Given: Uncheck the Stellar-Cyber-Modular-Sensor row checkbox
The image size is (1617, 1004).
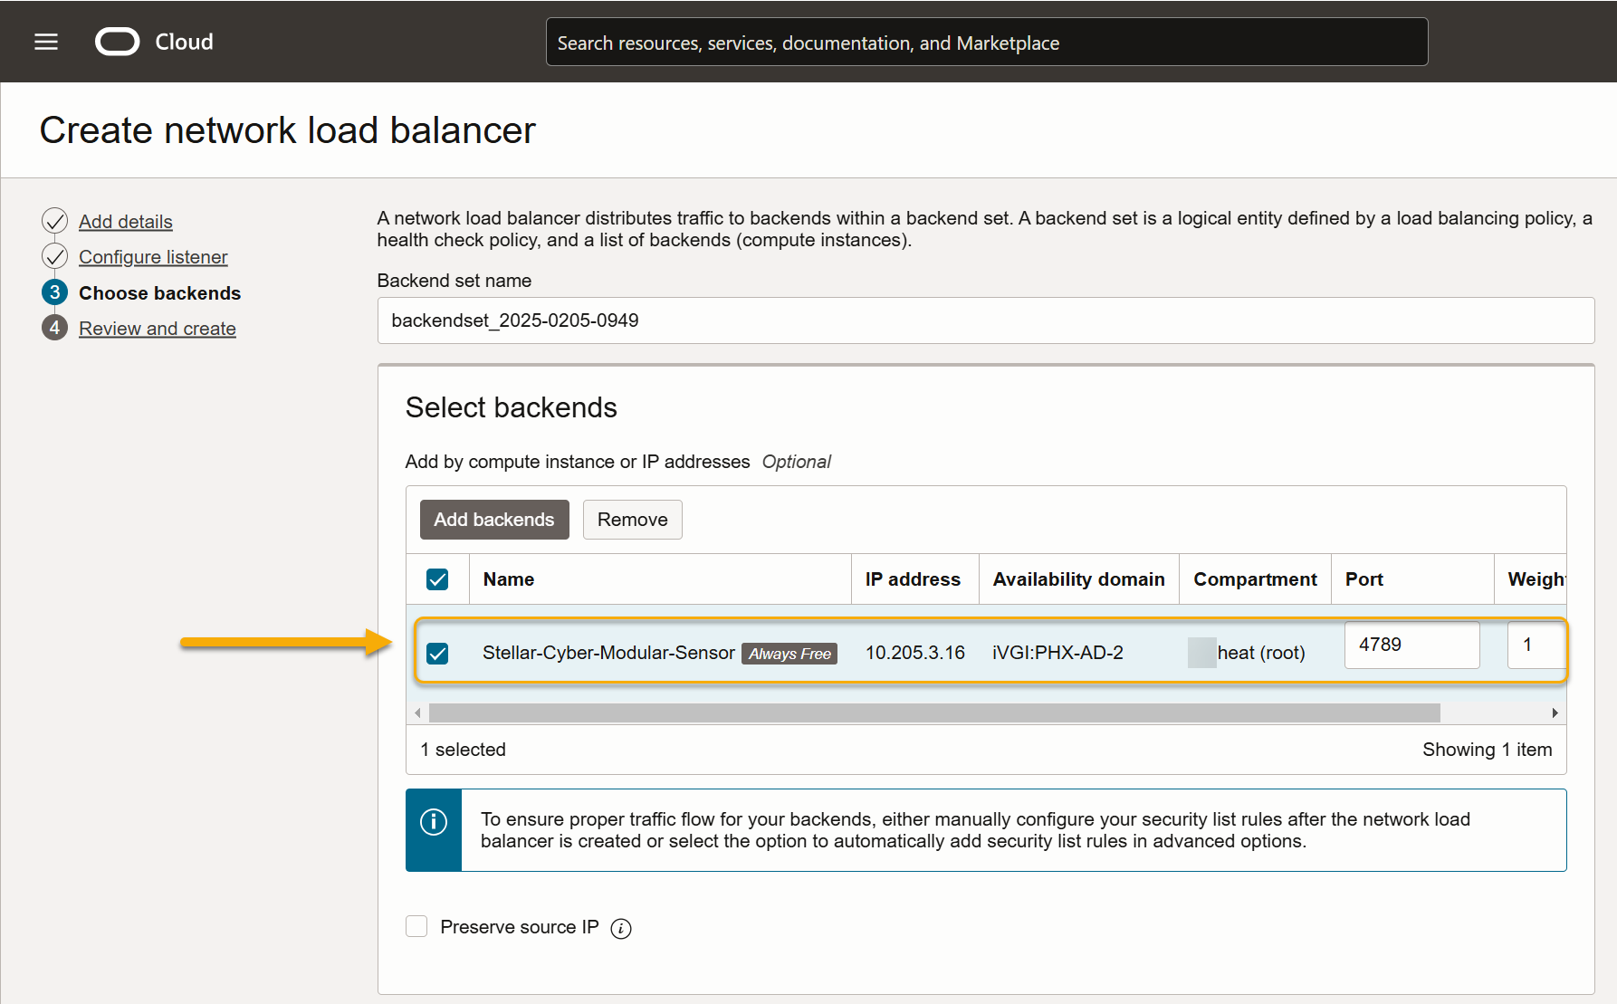Looking at the screenshot, I should click(x=437, y=653).
